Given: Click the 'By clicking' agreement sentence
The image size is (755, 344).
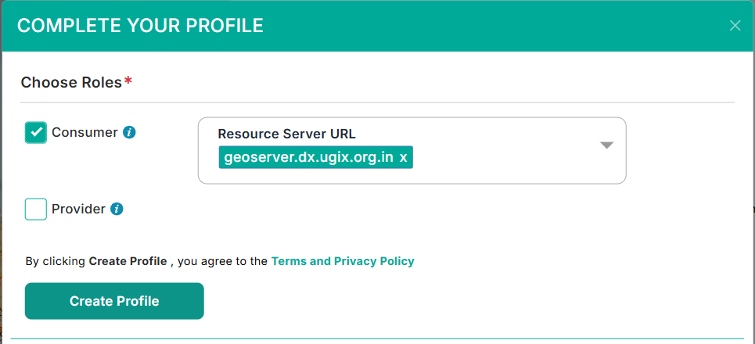Looking at the screenshot, I should click(55, 261).
